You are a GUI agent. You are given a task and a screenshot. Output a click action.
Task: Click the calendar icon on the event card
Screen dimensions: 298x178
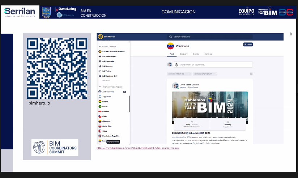coord(192,122)
